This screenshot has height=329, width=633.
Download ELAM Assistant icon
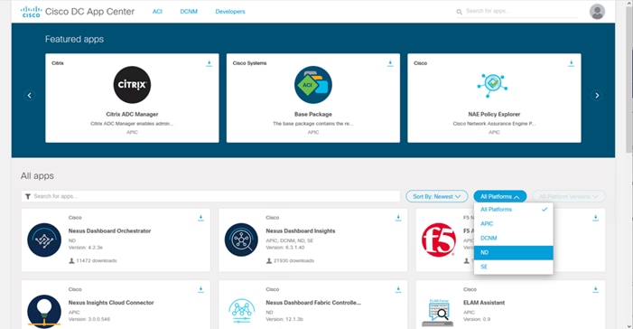pyautogui.click(x=595, y=290)
